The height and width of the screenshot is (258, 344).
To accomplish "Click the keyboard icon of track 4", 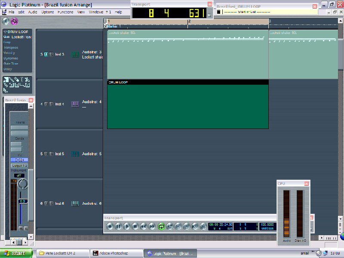I will [75, 104].
